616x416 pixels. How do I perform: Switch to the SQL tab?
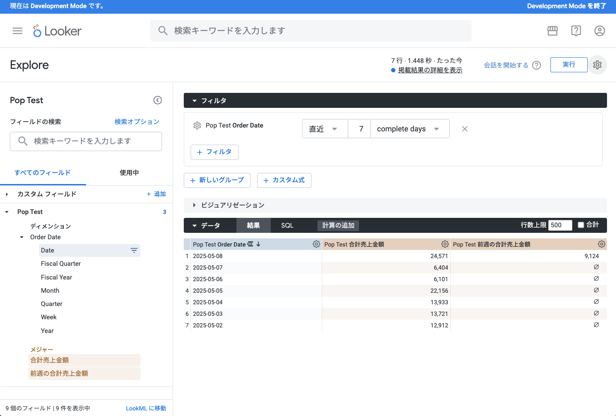click(x=287, y=226)
